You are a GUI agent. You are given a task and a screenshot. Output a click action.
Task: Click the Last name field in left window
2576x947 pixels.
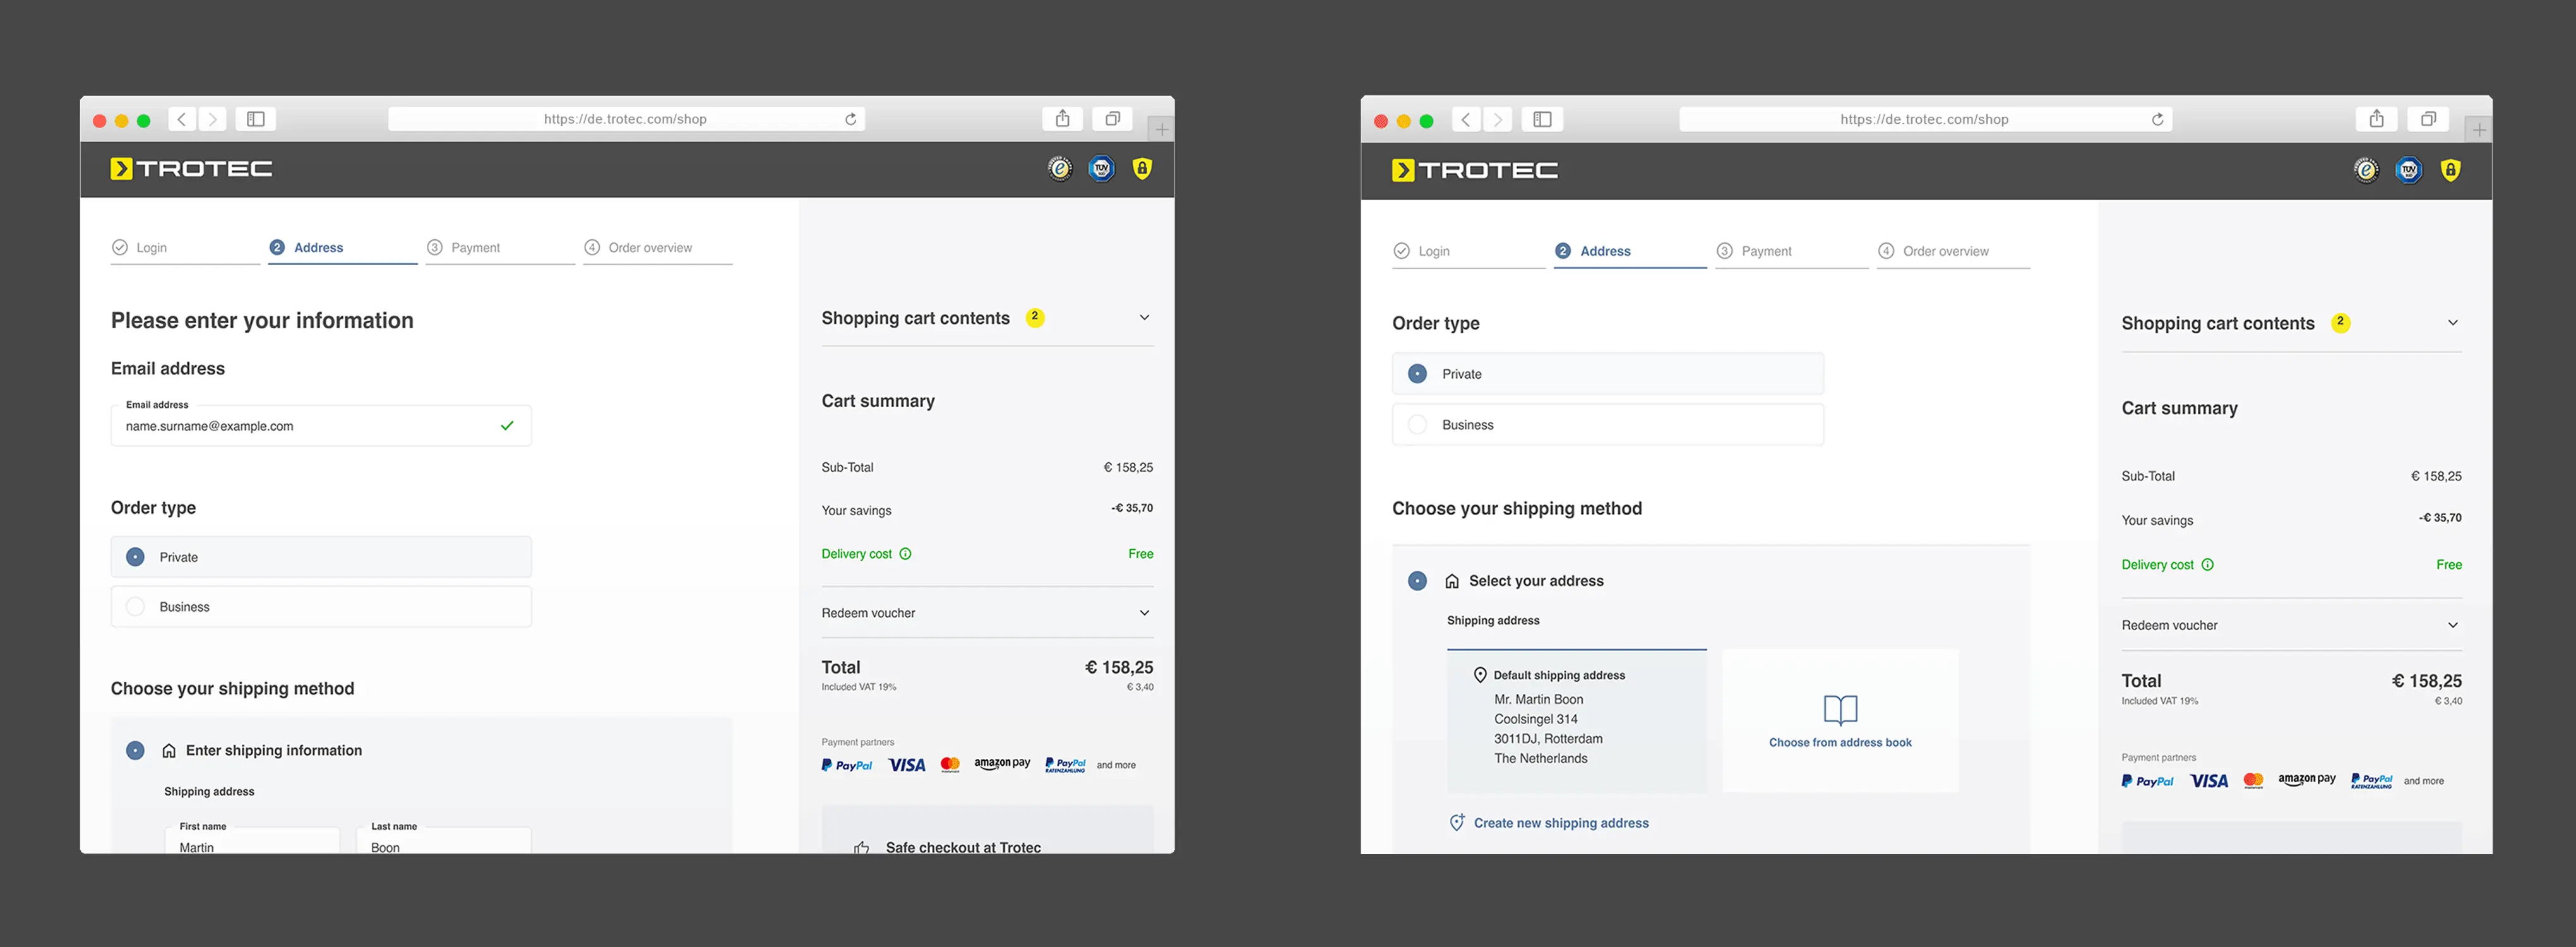[444, 841]
